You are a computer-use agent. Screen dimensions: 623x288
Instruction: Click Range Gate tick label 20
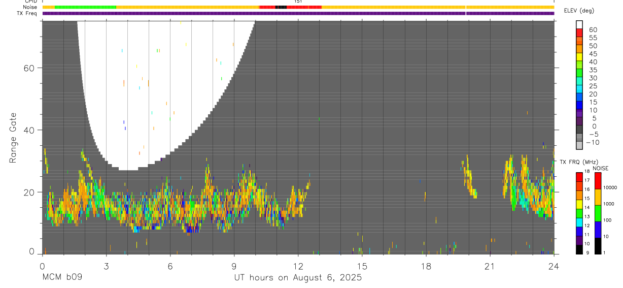[29, 192]
